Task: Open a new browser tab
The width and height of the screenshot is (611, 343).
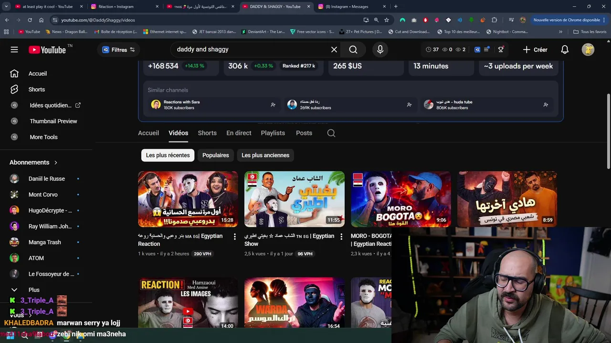Action: tap(396, 7)
